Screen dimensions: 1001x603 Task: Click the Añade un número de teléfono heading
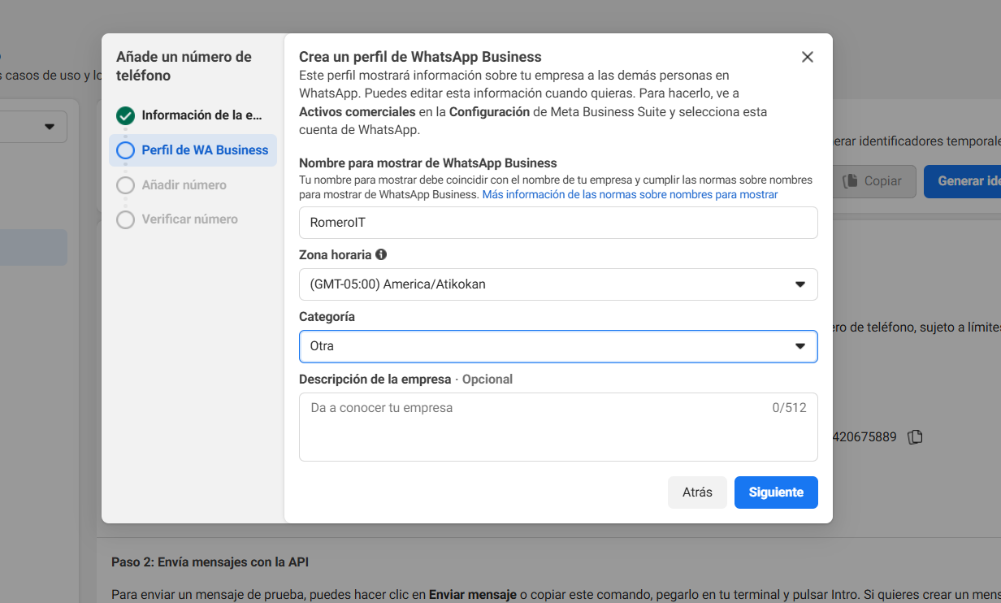(x=184, y=66)
